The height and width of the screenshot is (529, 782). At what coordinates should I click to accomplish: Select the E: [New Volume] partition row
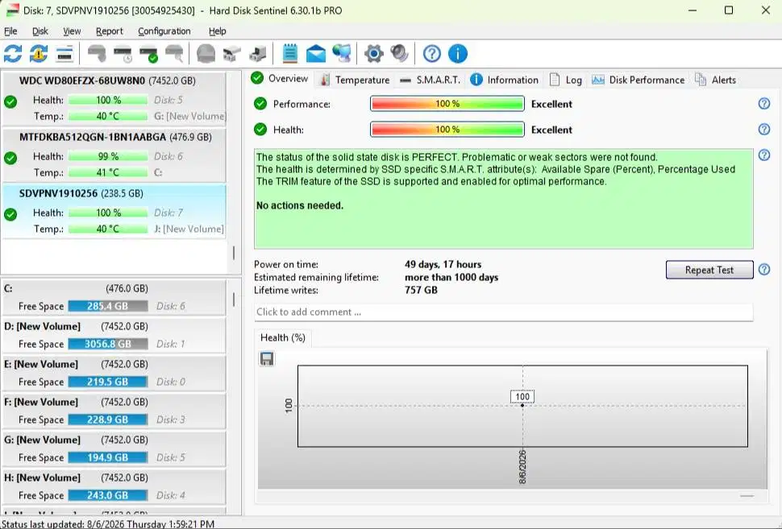(114, 373)
